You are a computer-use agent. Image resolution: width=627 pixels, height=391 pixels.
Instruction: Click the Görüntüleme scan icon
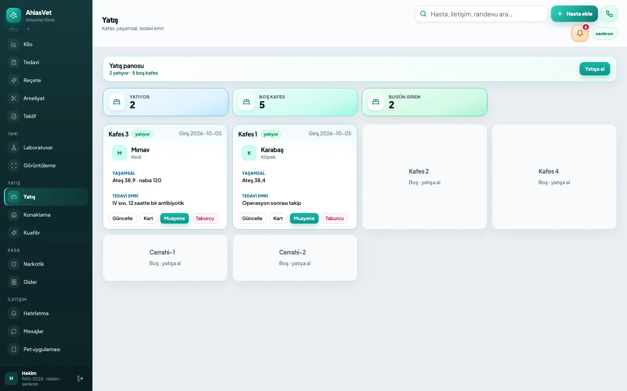click(x=14, y=165)
